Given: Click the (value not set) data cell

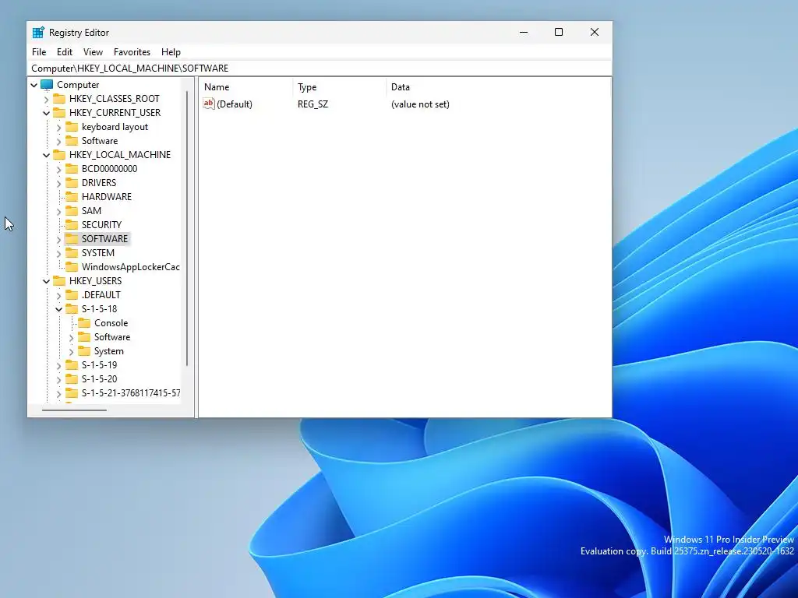Looking at the screenshot, I should tap(420, 104).
